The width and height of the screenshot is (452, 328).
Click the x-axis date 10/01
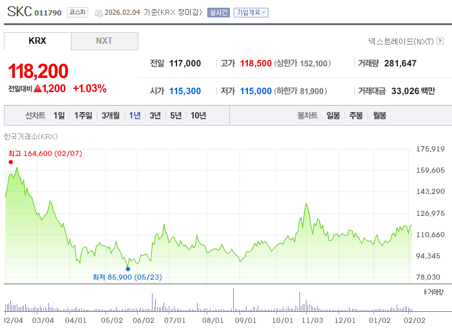pyautogui.click(x=283, y=320)
